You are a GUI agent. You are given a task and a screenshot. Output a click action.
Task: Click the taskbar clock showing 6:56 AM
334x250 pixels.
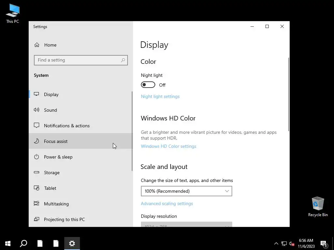306,243
